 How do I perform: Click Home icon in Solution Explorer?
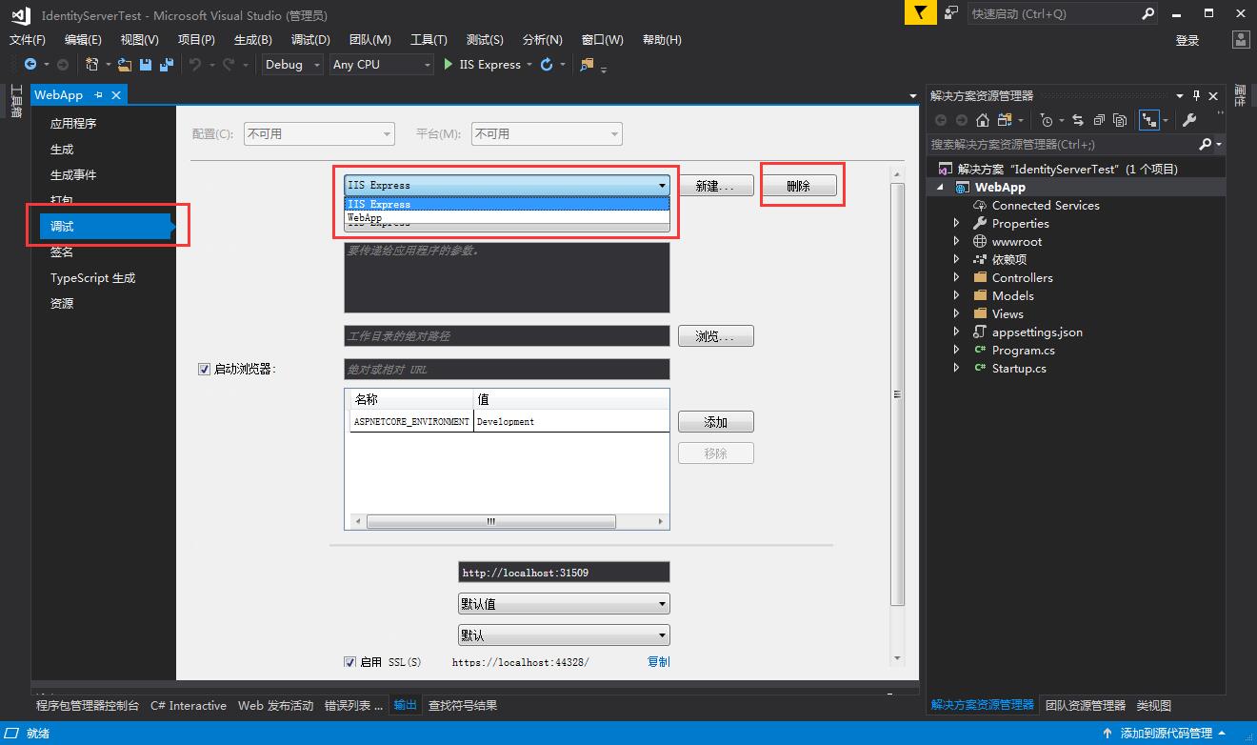click(983, 120)
